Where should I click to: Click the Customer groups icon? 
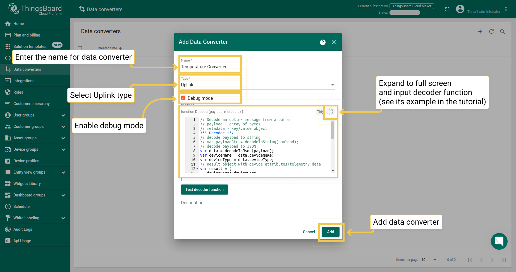click(x=8, y=127)
